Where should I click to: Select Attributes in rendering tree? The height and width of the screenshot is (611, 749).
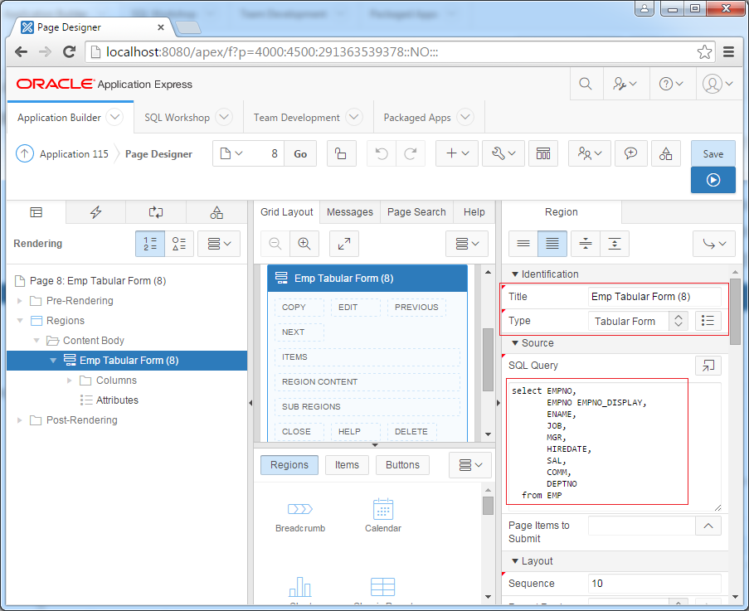[x=117, y=400]
